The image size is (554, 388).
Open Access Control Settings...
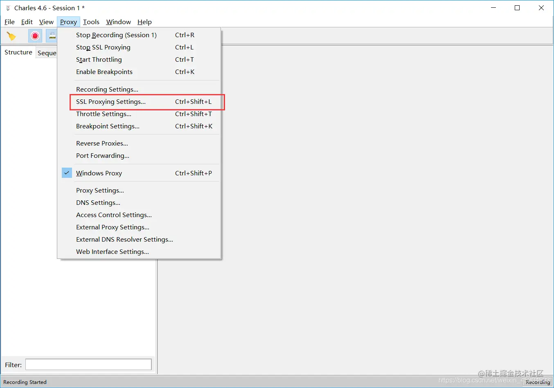coord(139,215)
